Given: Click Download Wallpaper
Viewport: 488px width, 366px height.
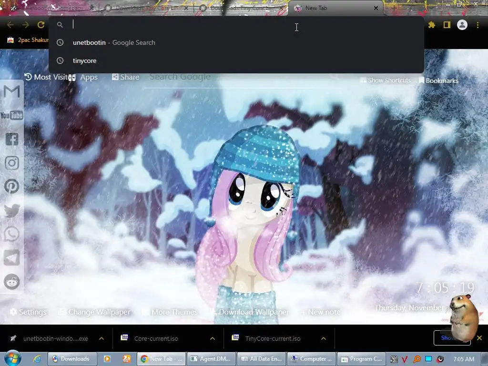Looking at the screenshot, I should [x=250, y=312].
